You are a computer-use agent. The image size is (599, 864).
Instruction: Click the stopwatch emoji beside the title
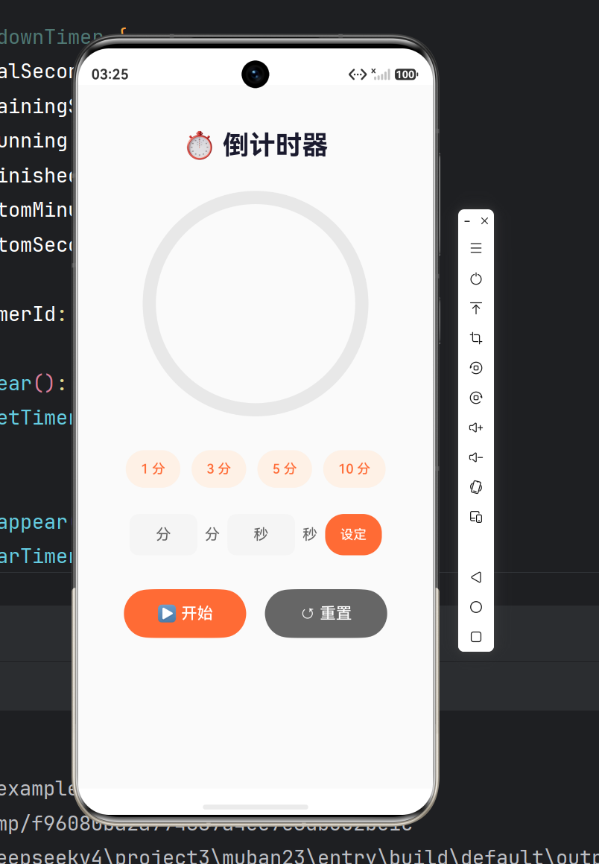point(200,146)
